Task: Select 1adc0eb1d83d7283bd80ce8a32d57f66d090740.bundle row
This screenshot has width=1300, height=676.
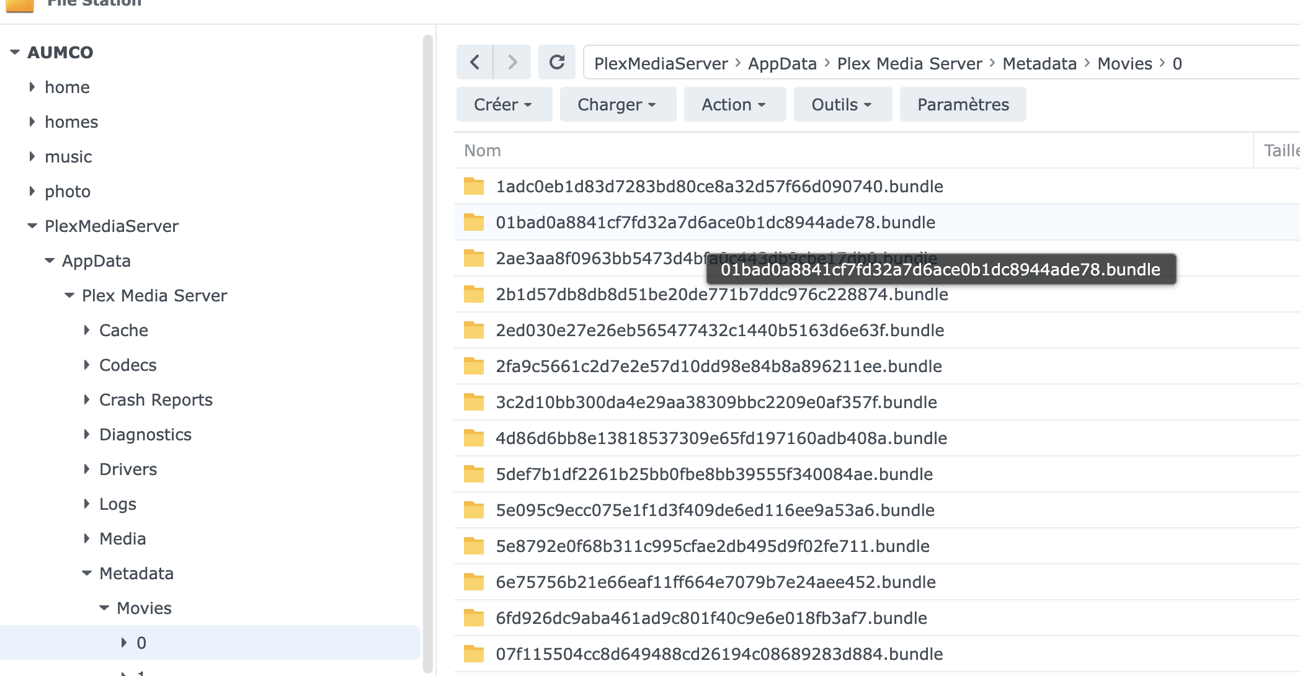Action: pyautogui.click(x=877, y=186)
